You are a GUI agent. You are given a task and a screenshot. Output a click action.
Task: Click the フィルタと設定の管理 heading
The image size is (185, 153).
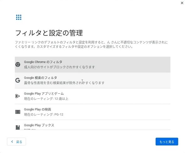point(49,33)
